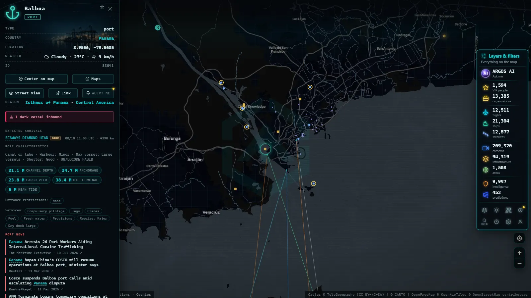Screen dimensions: 531x298
Task: Click the infrastructure layer icon
Action: [486, 159]
